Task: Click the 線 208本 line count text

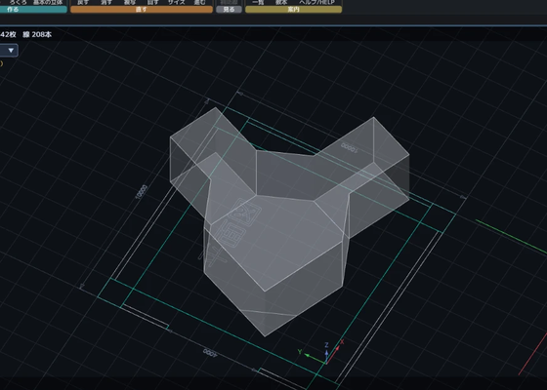Action: pyautogui.click(x=37, y=34)
